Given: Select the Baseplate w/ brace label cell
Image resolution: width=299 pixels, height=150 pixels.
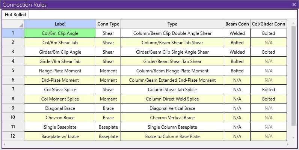Looking at the screenshot, I should (x=60, y=136).
